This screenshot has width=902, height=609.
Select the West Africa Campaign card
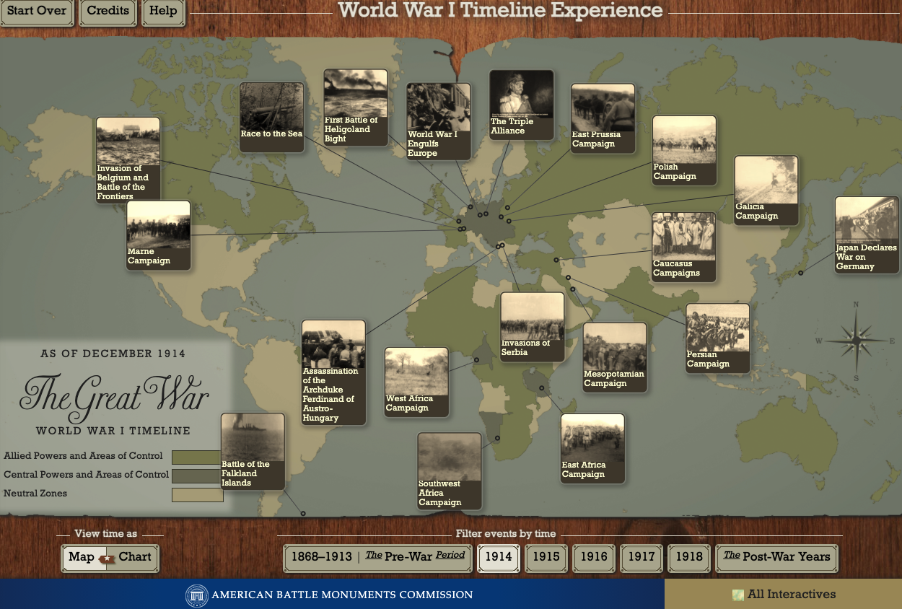click(x=416, y=382)
